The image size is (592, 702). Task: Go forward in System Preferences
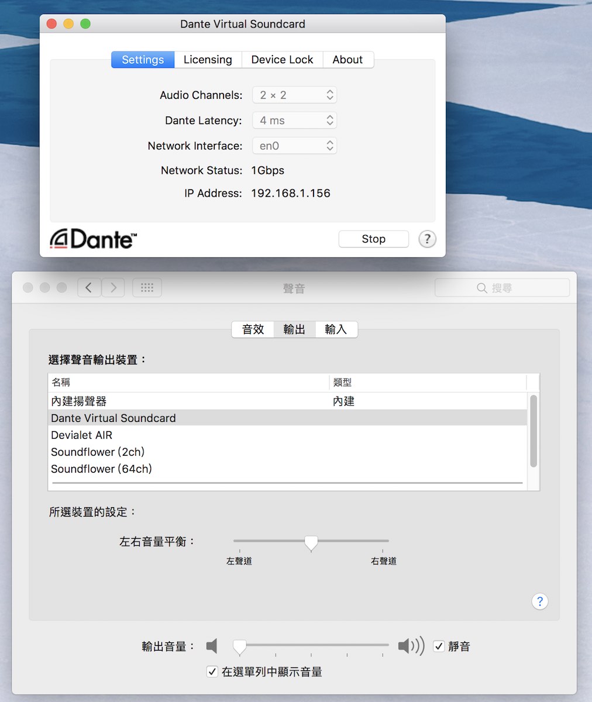[x=113, y=287]
